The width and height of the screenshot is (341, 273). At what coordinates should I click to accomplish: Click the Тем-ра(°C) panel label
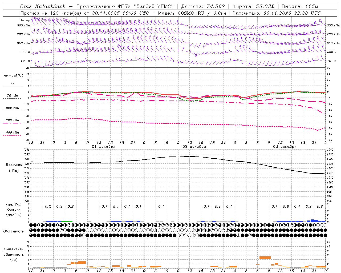[13, 75]
